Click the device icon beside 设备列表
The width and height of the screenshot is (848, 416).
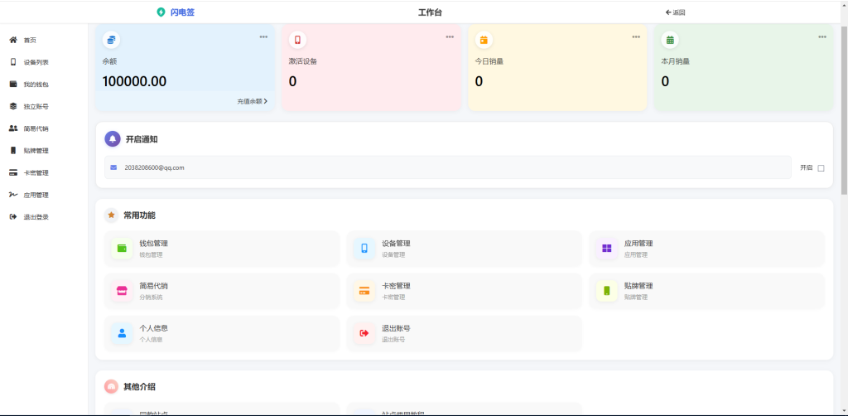pyautogui.click(x=13, y=62)
